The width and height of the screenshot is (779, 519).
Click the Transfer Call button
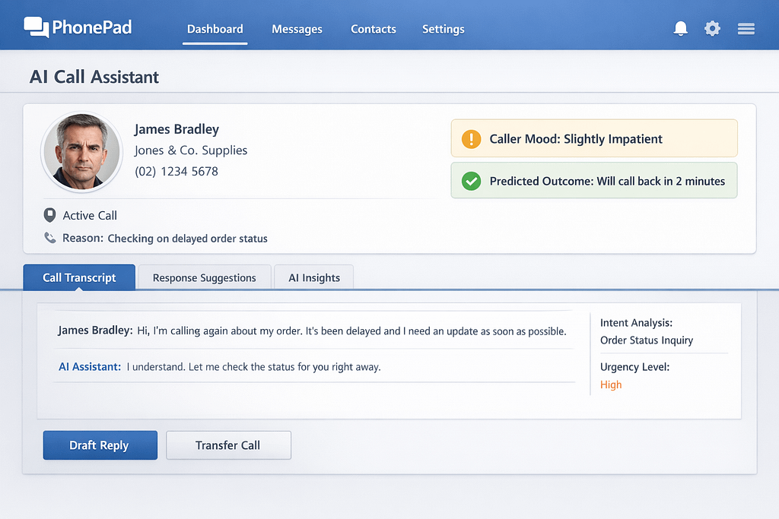point(228,445)
